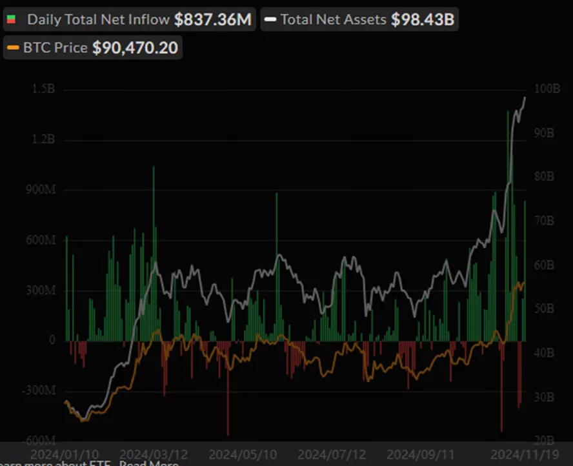
Task: Click the white Total Net Assets legend marker
Action: point(271,19)
